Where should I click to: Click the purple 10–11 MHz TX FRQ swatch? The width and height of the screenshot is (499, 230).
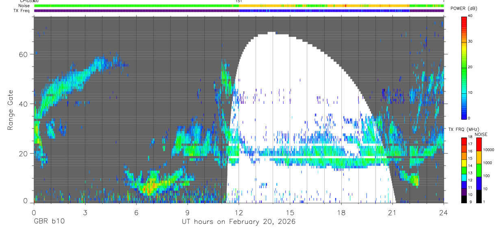coord(464,191)
